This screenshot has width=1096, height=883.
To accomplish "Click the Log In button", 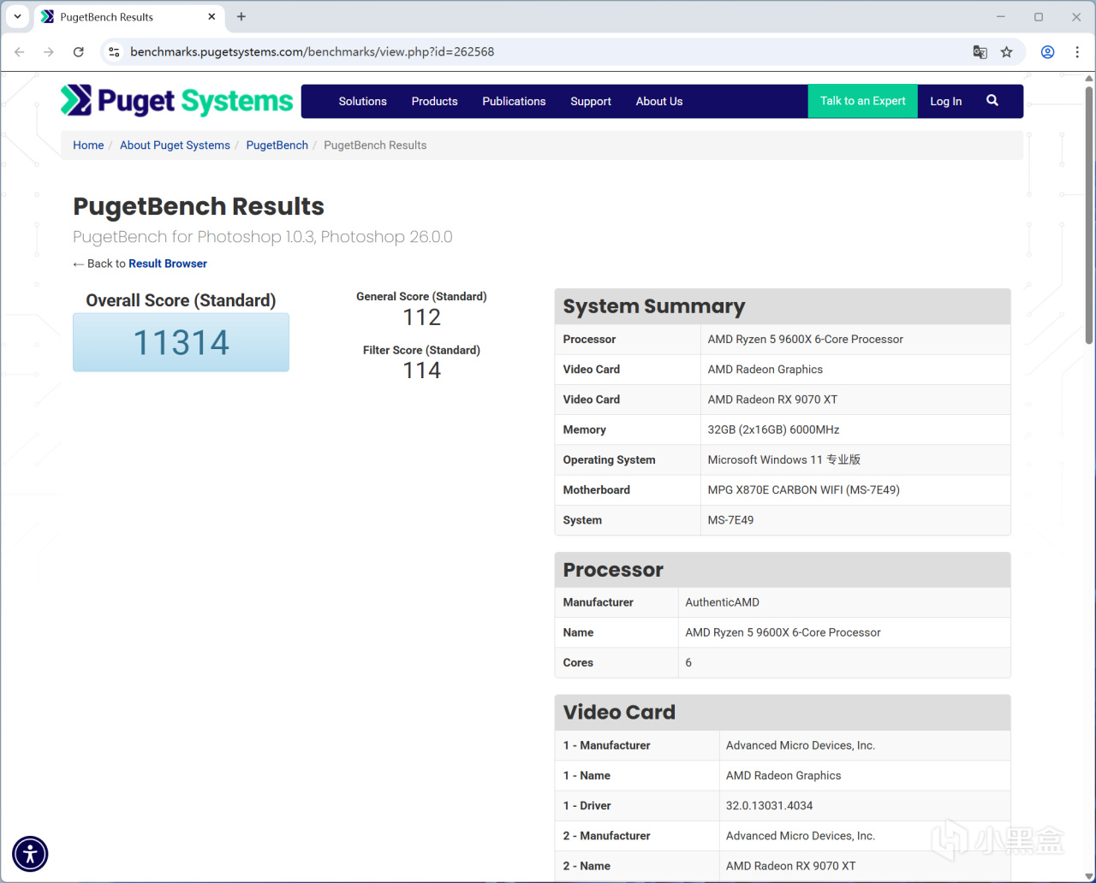I will coord(946,101).
